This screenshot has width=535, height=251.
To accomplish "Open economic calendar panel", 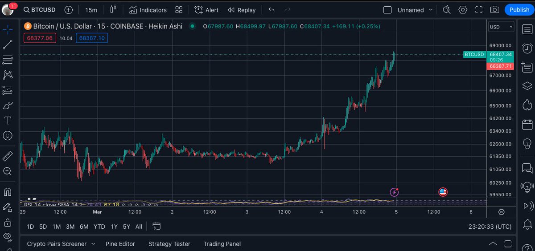I will click(527, 125).
